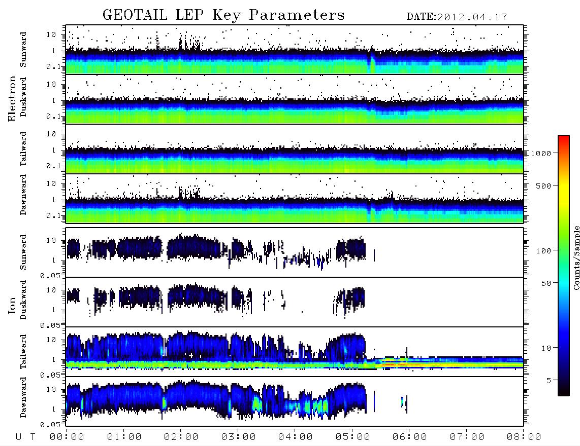Click the "00:00" time tick label
Screen dimensions: 580x446
click(67, 437)
